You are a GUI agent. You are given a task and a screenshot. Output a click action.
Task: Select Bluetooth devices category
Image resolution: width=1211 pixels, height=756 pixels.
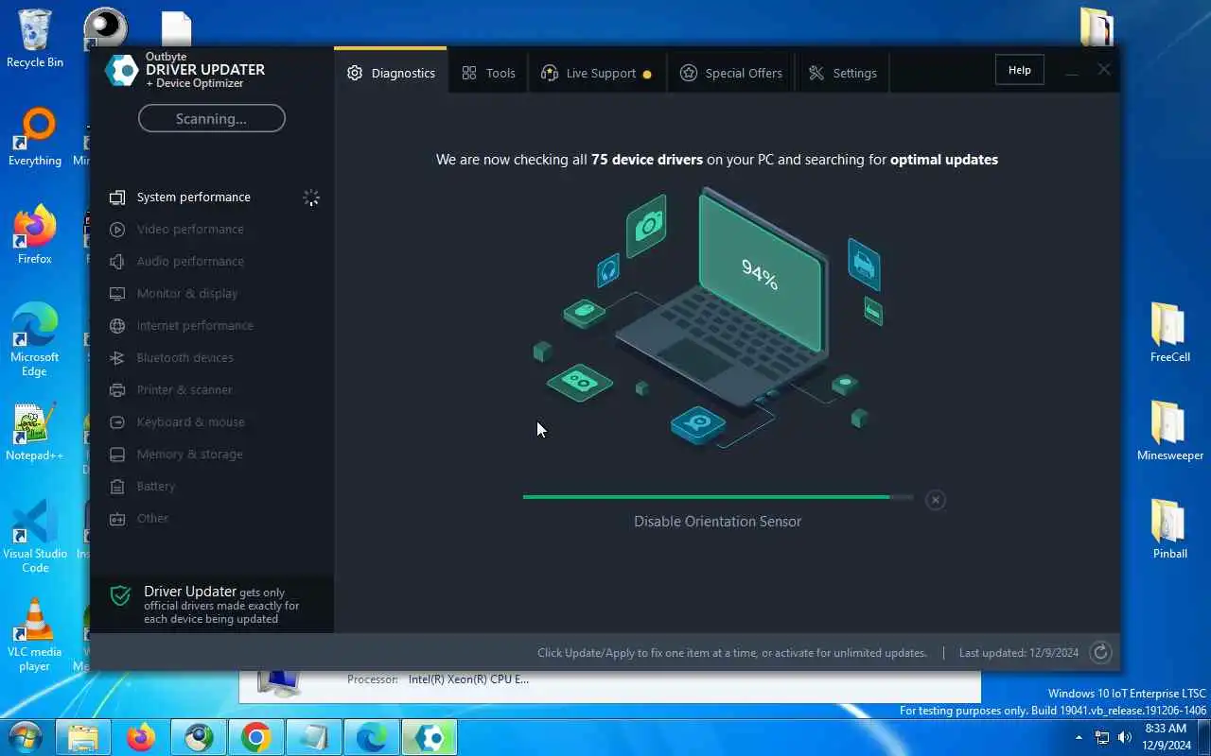[x=214, y=358]
